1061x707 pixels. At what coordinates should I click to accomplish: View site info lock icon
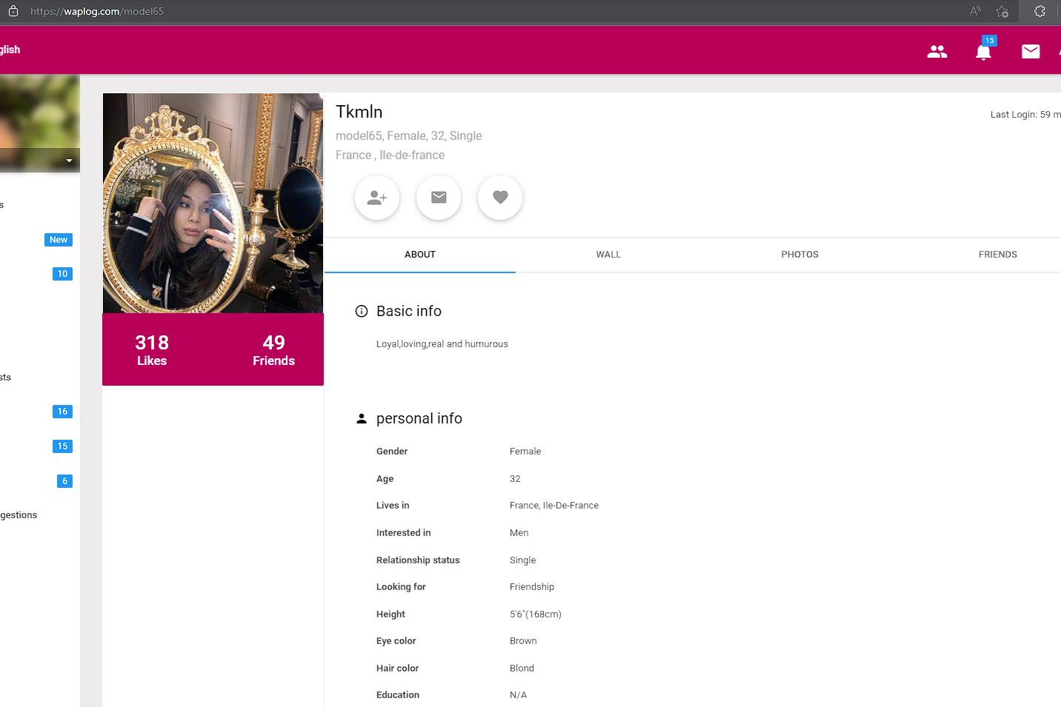click(x=13, y=11)
